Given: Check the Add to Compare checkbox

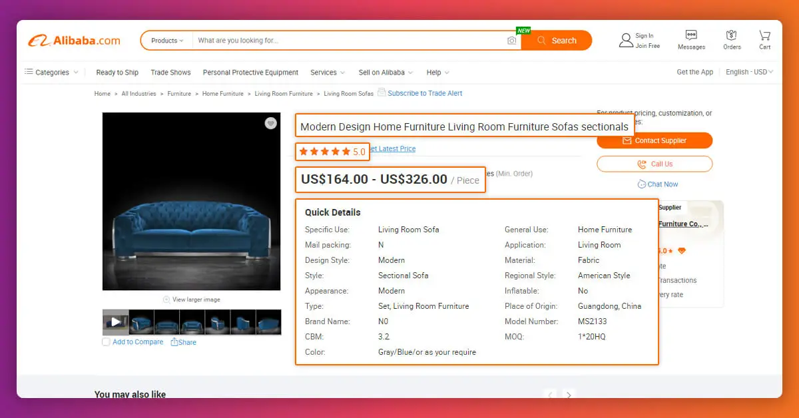Looking at the screenshot, I should 106,342.
